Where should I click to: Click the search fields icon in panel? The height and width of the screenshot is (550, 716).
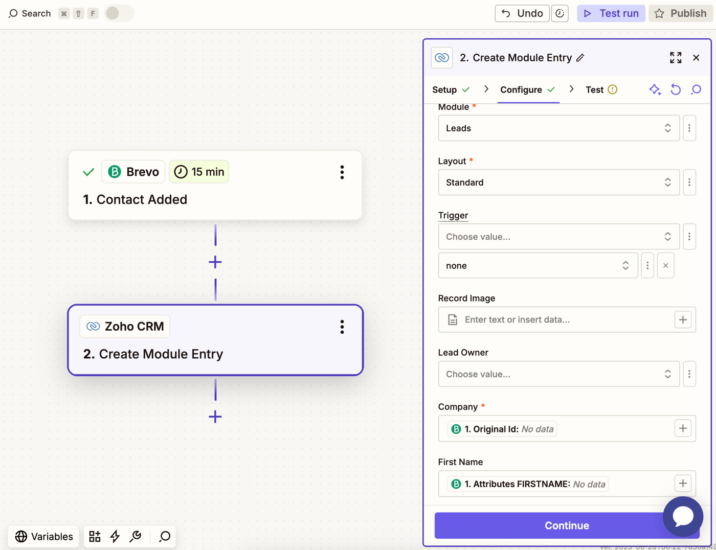click(696, 89)
